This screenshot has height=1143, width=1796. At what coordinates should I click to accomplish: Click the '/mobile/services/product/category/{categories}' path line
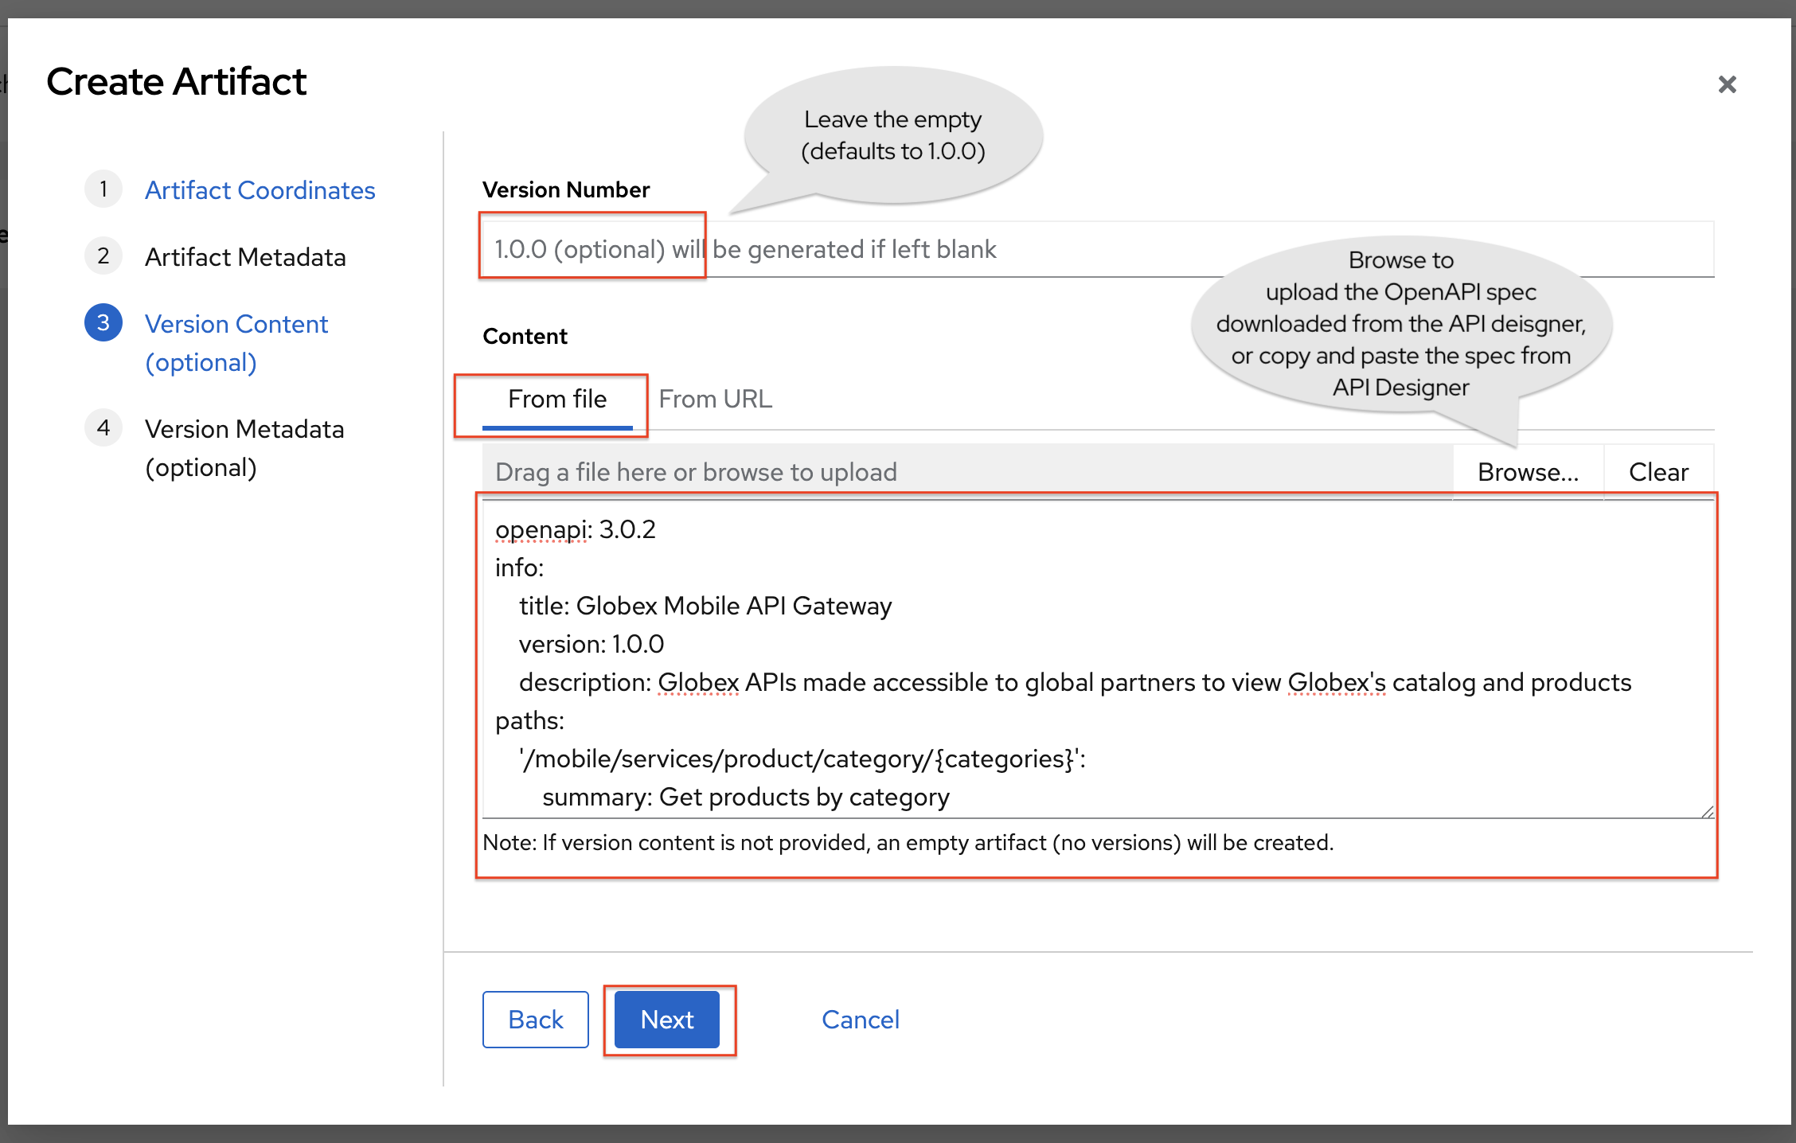click(802, 759)
